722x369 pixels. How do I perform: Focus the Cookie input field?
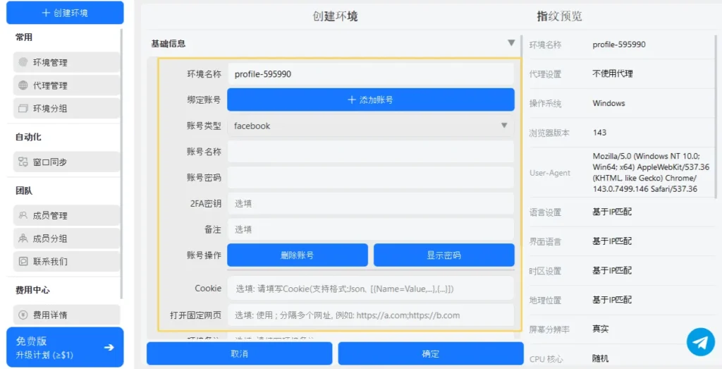(x=371, y=289)
